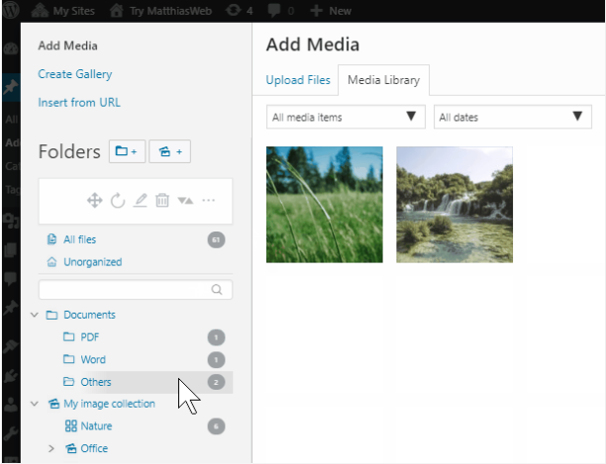Click the Users sidebar icon

[x=11, y=406]
